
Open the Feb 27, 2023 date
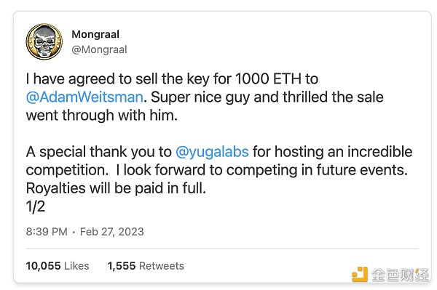111,232
